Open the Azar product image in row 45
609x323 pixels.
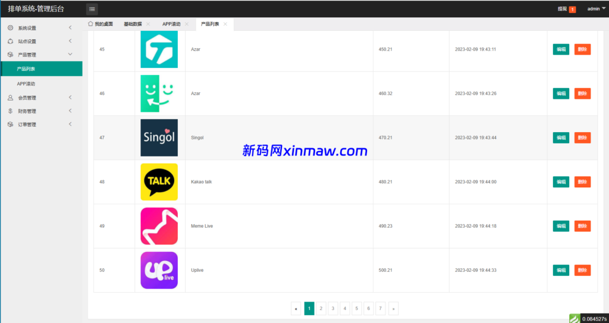click(x=159, y=49)
